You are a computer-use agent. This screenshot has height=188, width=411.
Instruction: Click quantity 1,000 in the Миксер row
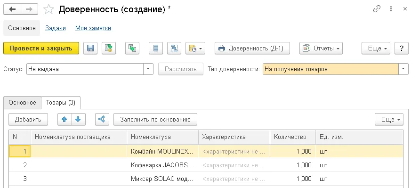pos(293,179)
